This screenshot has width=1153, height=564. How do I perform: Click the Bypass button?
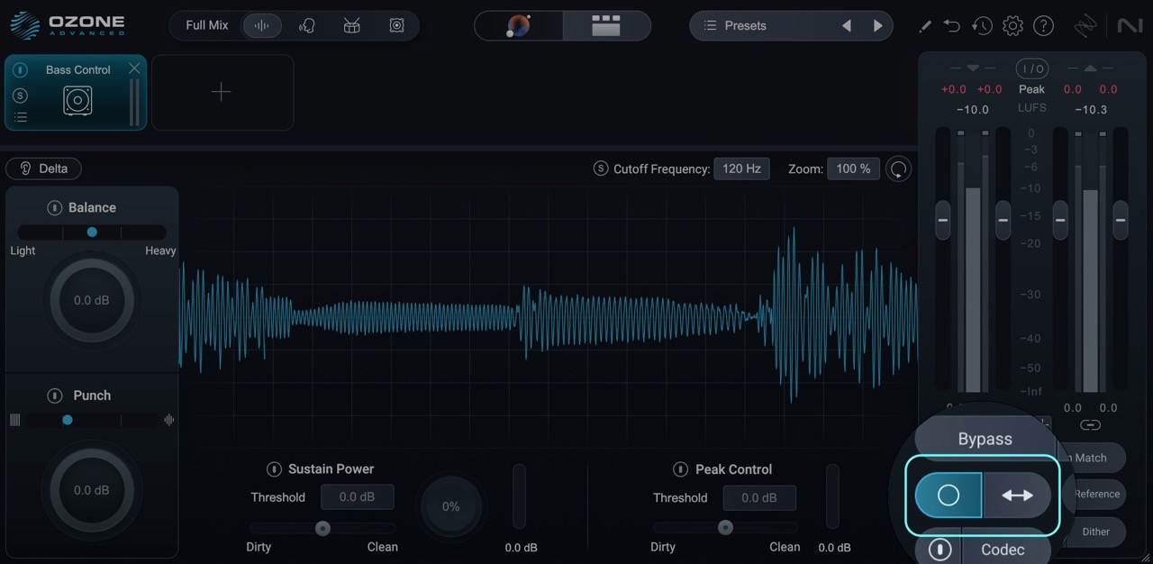pos(985,439)
